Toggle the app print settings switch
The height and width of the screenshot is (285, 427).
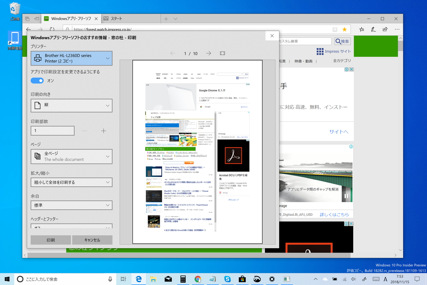pos(37,81)
